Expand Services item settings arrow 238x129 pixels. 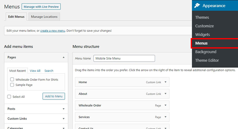[x=166, y=117]
